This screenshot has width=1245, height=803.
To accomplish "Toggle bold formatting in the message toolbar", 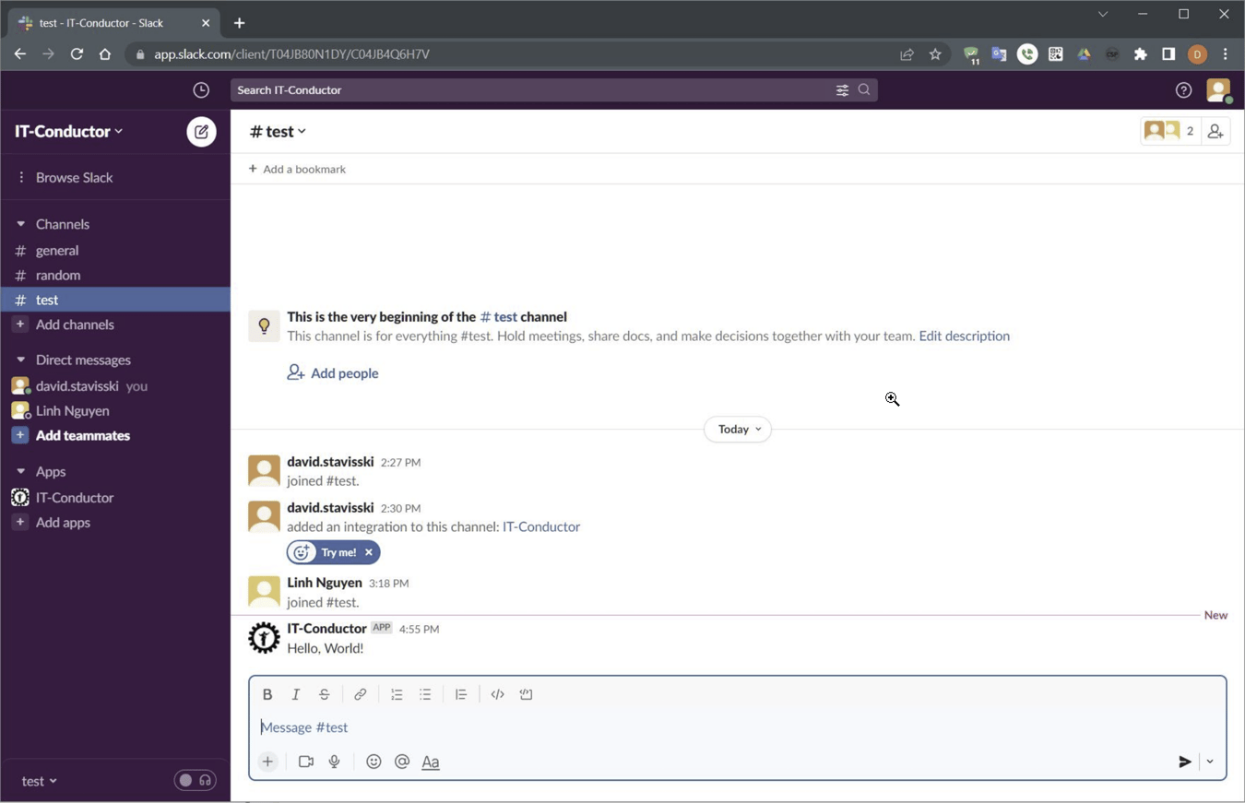I will (x=267, y=693).
